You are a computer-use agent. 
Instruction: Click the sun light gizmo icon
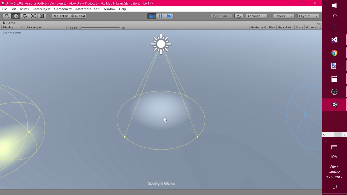tap(161, 44)
